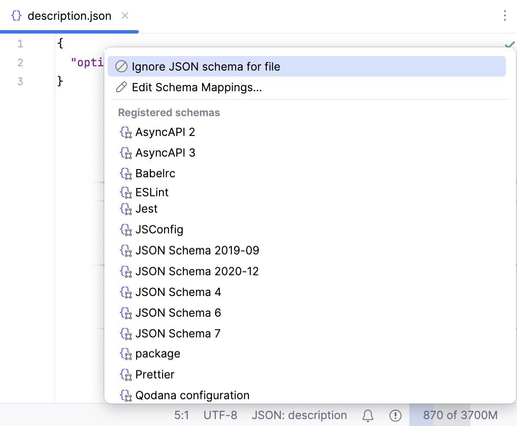
Task: Click JSON: description to change the schema
Action: 300,415
